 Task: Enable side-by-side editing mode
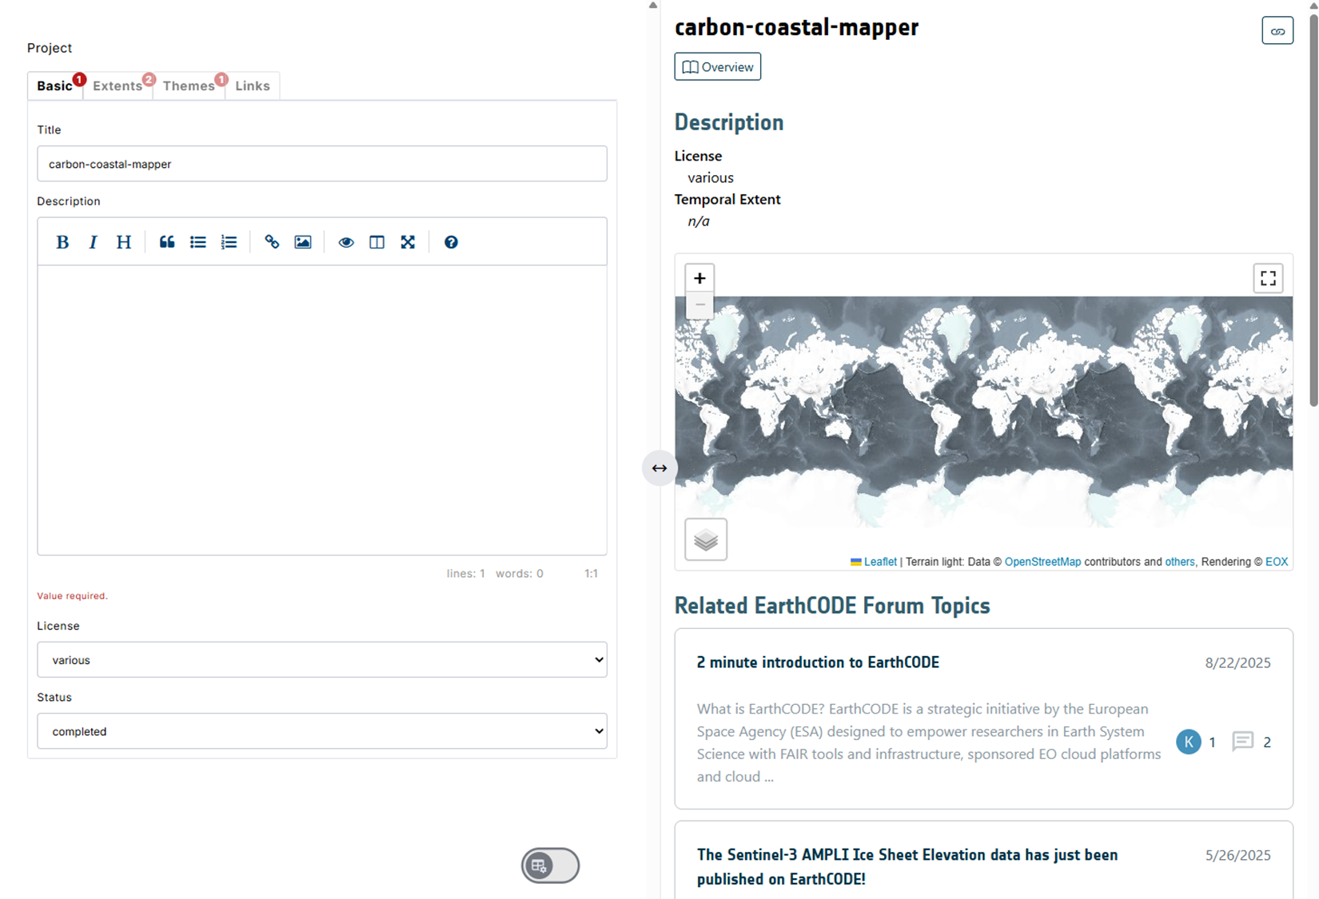[x=377, y=241]
